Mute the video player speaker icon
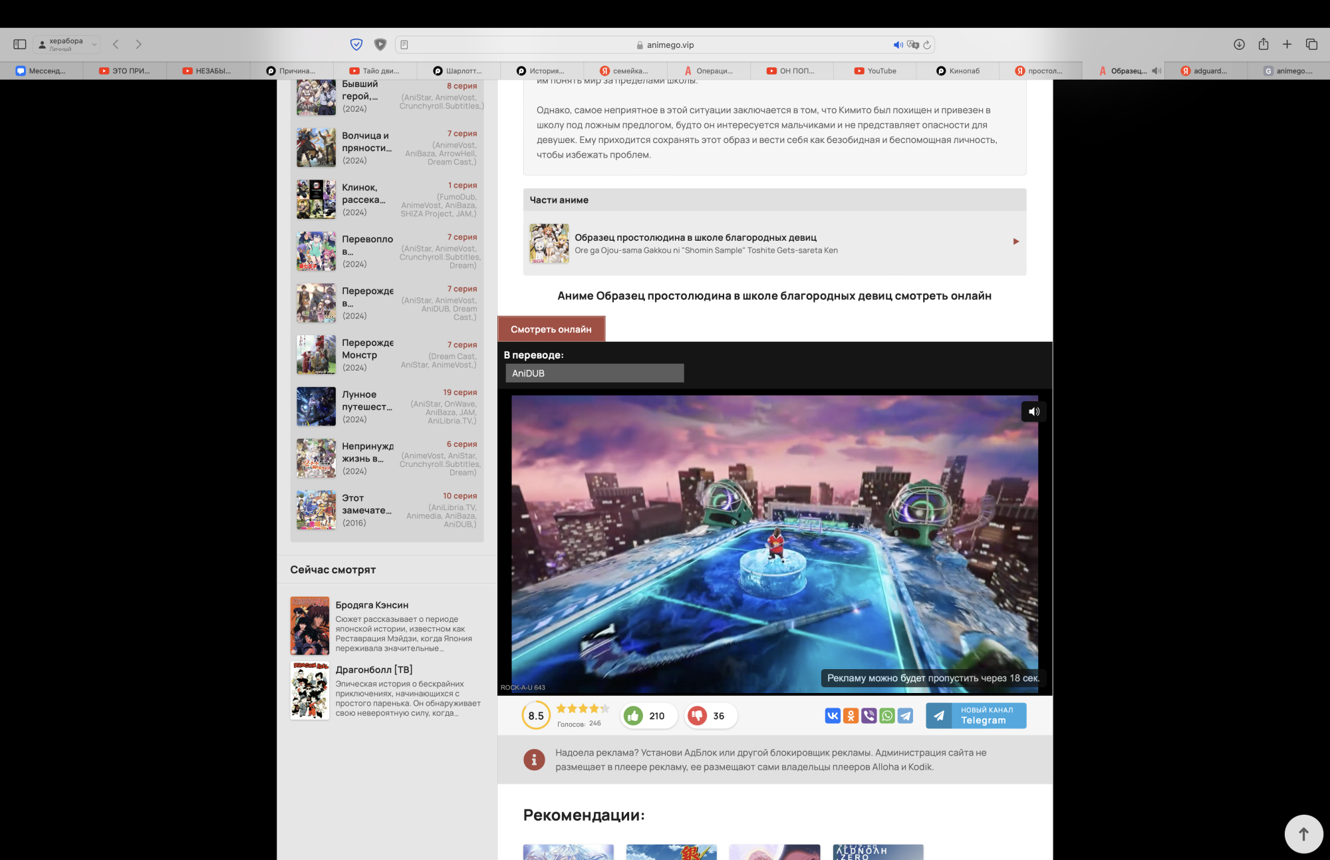 1033,412
